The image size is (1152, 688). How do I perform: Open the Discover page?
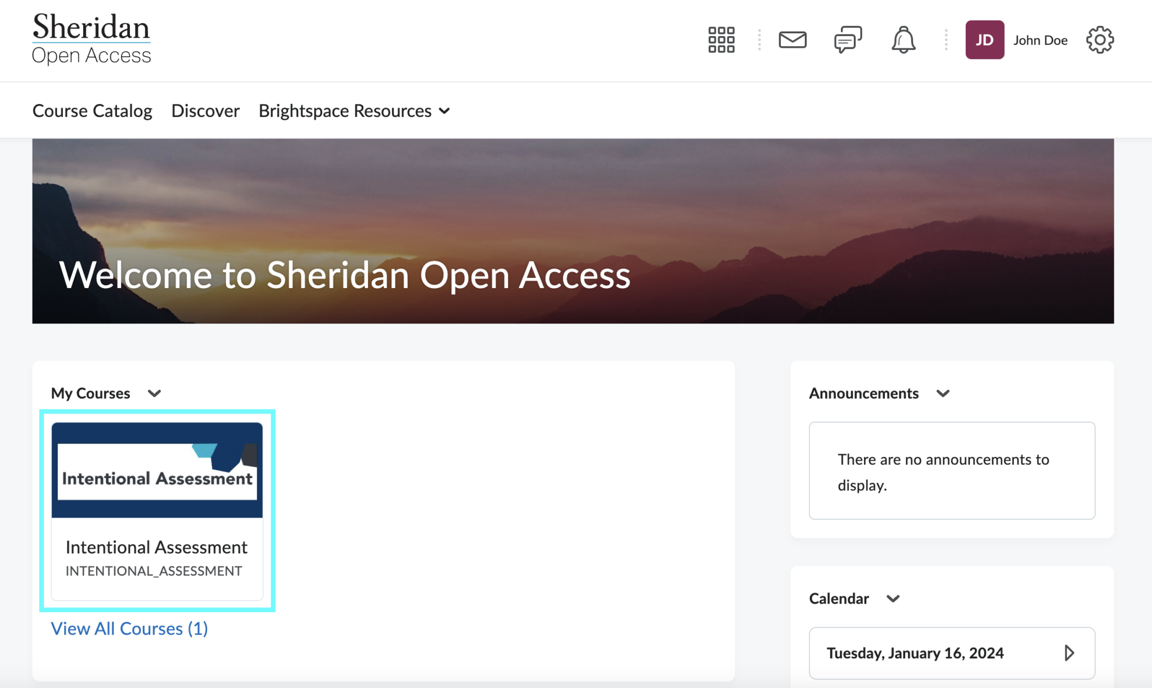tap(205, 111)
